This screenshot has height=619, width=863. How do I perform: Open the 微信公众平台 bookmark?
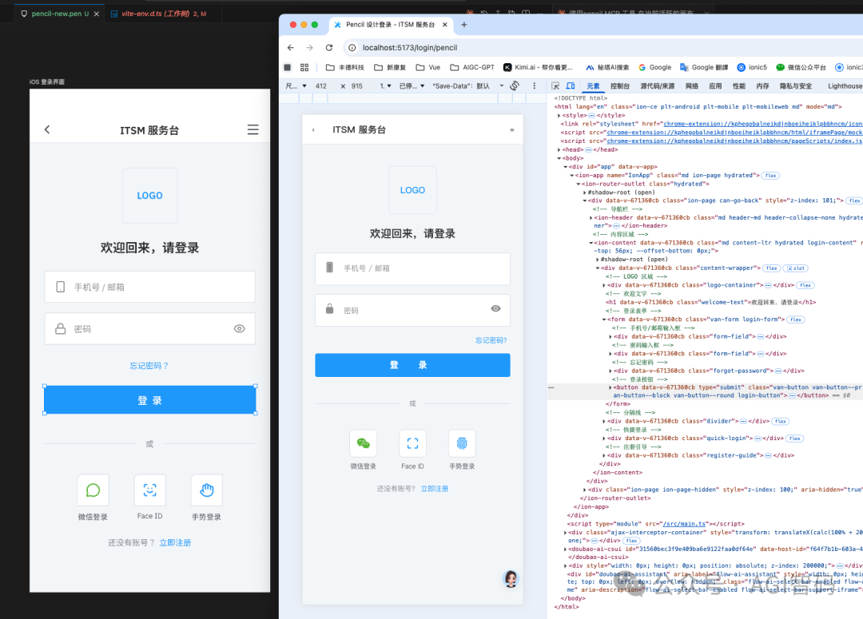(801, 67)
